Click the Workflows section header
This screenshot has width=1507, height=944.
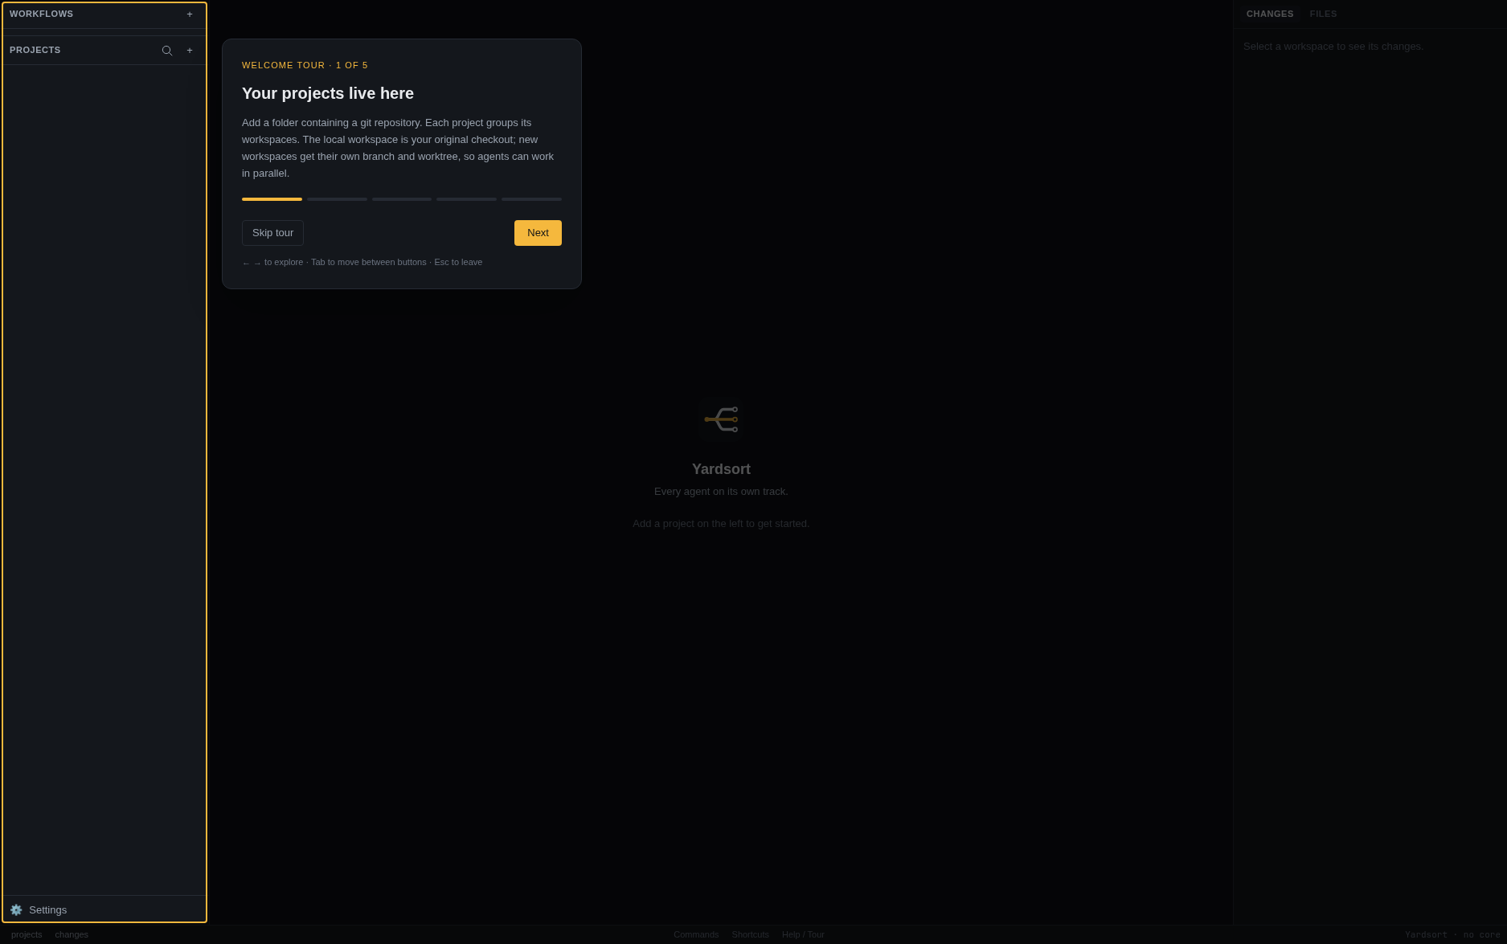pyautogui.click(x=41, y=14)
